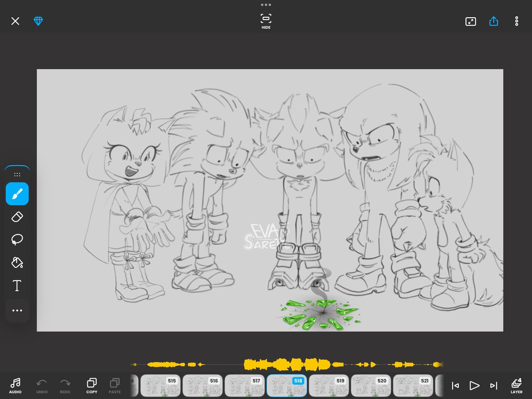Close the animation editor with X
The height and width of the screenshot is (399, 532).
click(x=15, y=21)
